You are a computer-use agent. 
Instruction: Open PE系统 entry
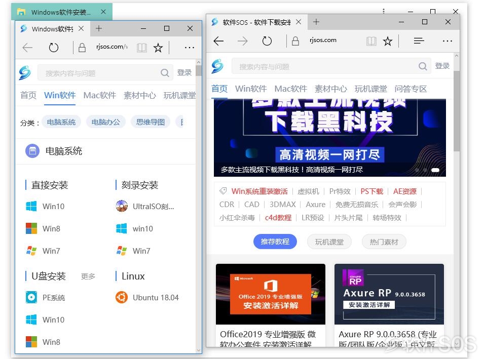pos(46,298)
